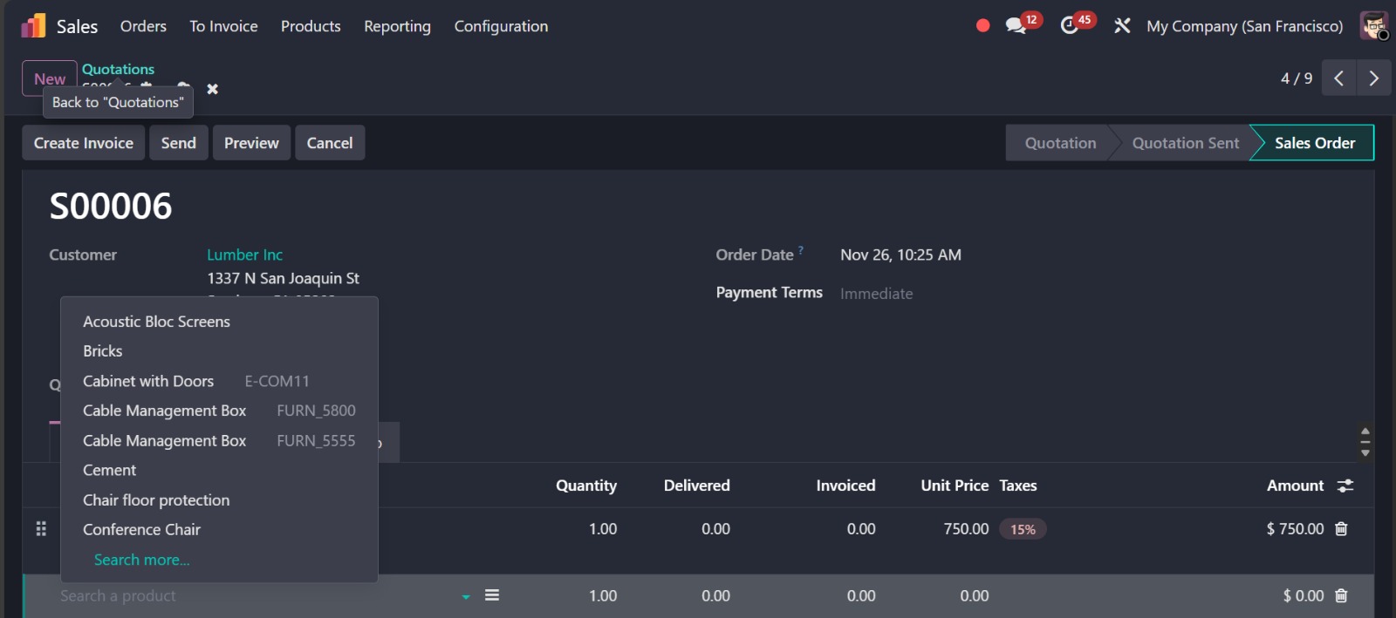1396x618 pixels.
Task: Expand the product search dropdown arrow
Action: 466,597
